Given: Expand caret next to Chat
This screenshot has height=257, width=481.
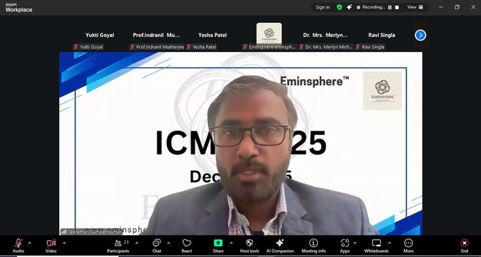Looking at the screenshot, I should (168, 243).
